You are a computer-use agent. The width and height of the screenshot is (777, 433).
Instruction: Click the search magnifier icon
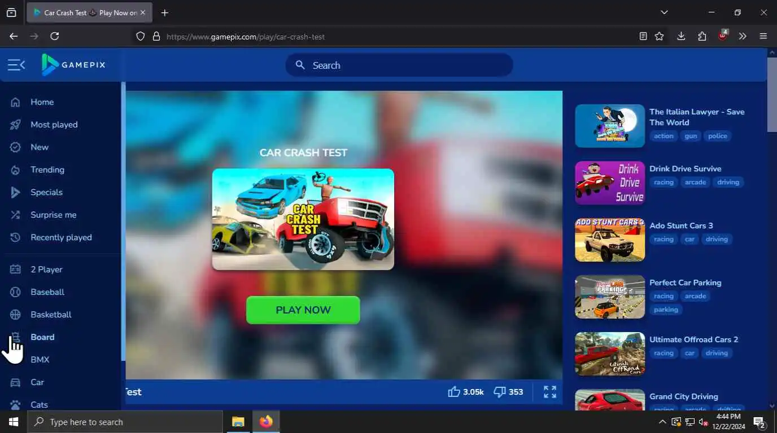[300, 65]
